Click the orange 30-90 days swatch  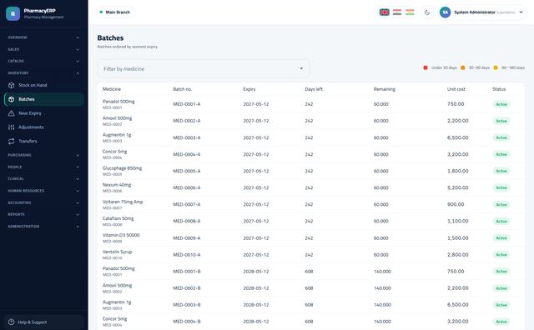pyautogui.click(x=463, y=67)
